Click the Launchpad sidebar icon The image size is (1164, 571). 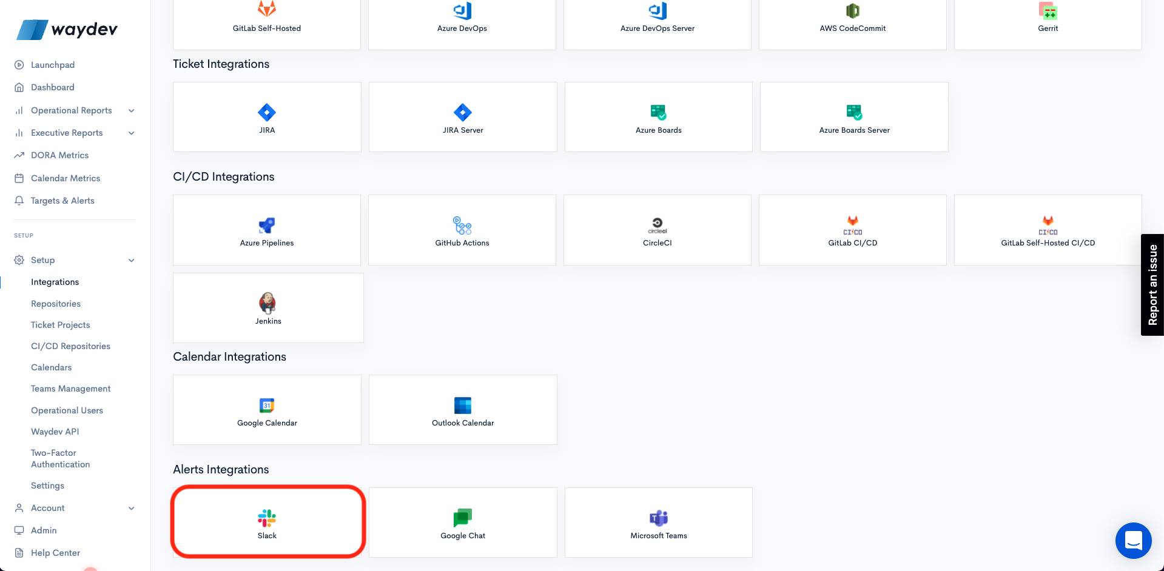pyautogui.click(x=19, y=65)
